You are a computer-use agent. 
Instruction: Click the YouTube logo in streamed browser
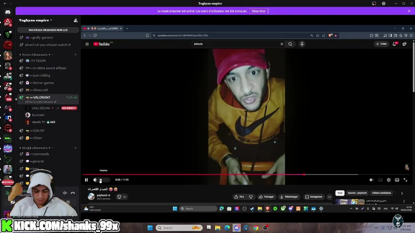[102, 44]
